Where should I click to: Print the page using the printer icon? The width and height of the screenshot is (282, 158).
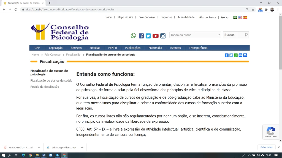[x=245, y=55]
